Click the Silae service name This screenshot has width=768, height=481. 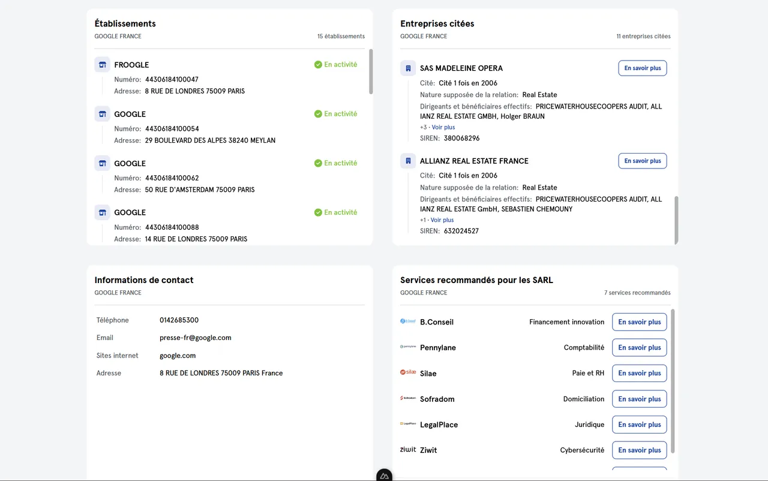pos(428,373)
